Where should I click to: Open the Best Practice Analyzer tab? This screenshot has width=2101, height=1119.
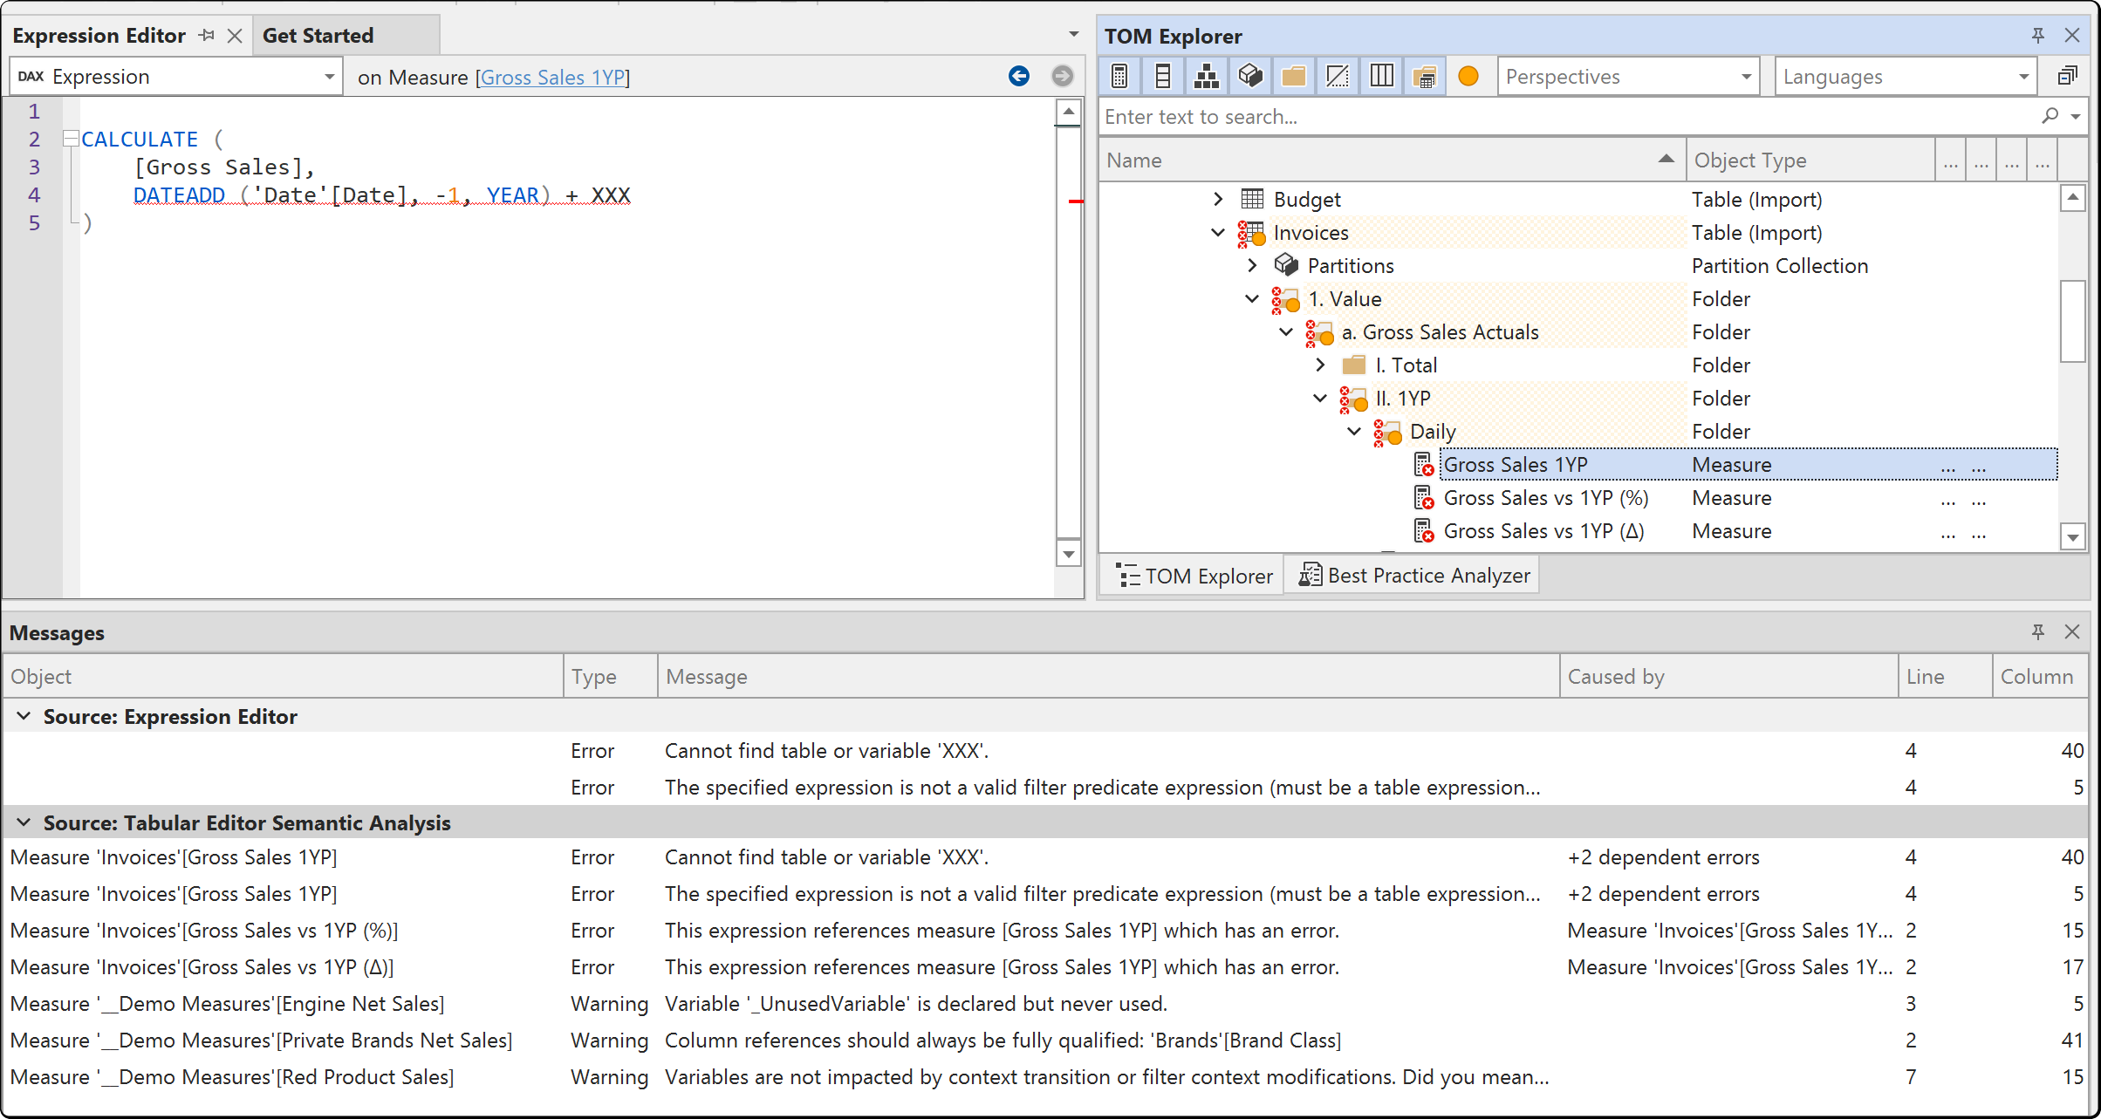tap(1413, 576)
